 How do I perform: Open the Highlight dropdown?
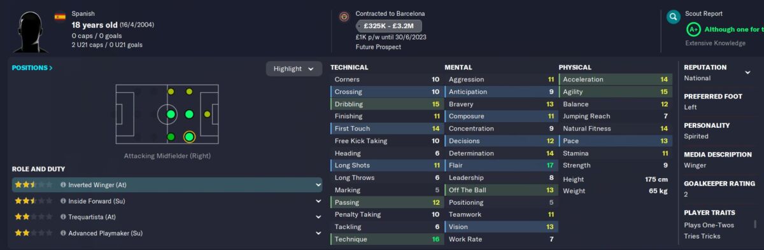[294, 69]
